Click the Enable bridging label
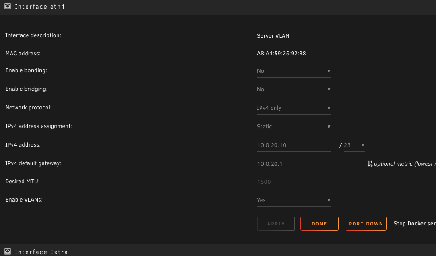The image size is (436, 256). click(27, 89)
